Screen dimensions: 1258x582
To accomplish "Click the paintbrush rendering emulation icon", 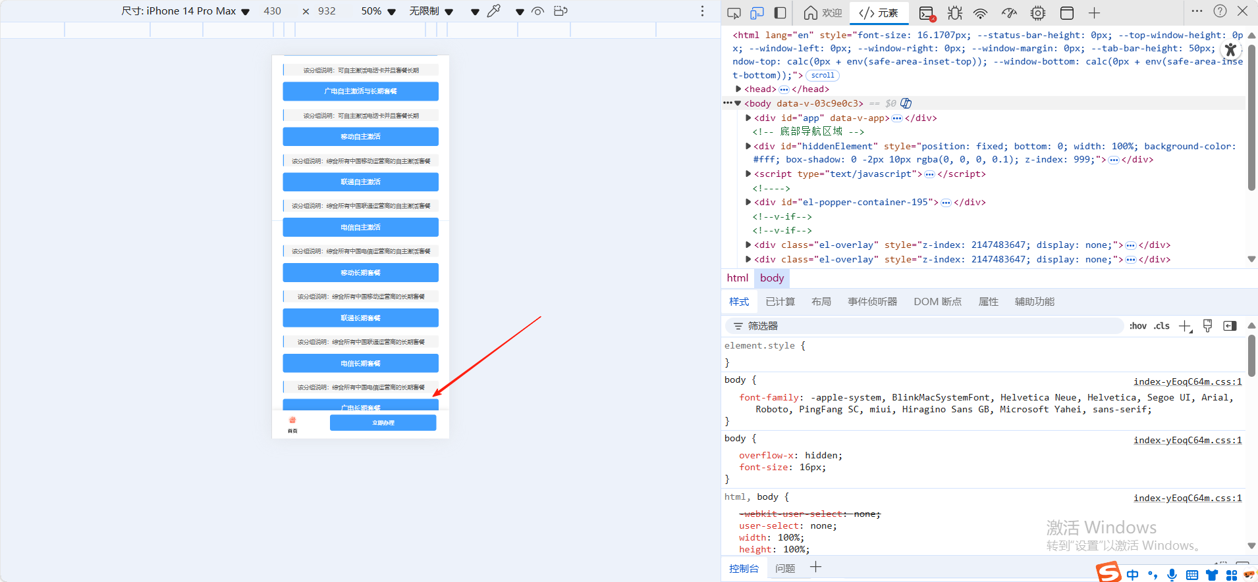I will tap(1208, 326).
